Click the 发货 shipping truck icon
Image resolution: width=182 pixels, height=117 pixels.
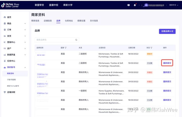point(5,36)
